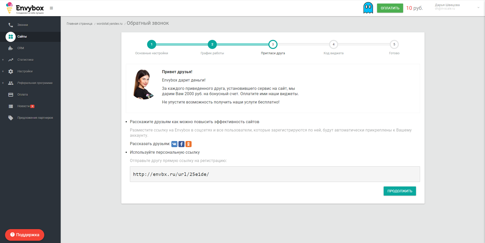Expand the Реферальная программа submenu plus
This screenshot has width=485, height=243.
pyautogui.click(x=3, y=83)
